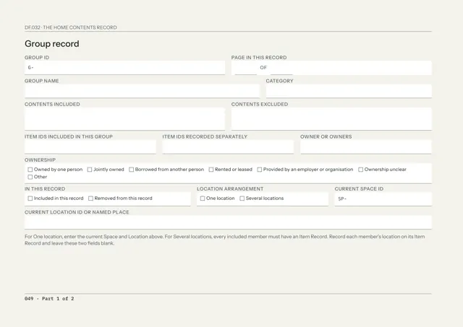Focus 'Item IDs included in this group' field
Viewport: 463px width, 327px height.
(90, 147)
